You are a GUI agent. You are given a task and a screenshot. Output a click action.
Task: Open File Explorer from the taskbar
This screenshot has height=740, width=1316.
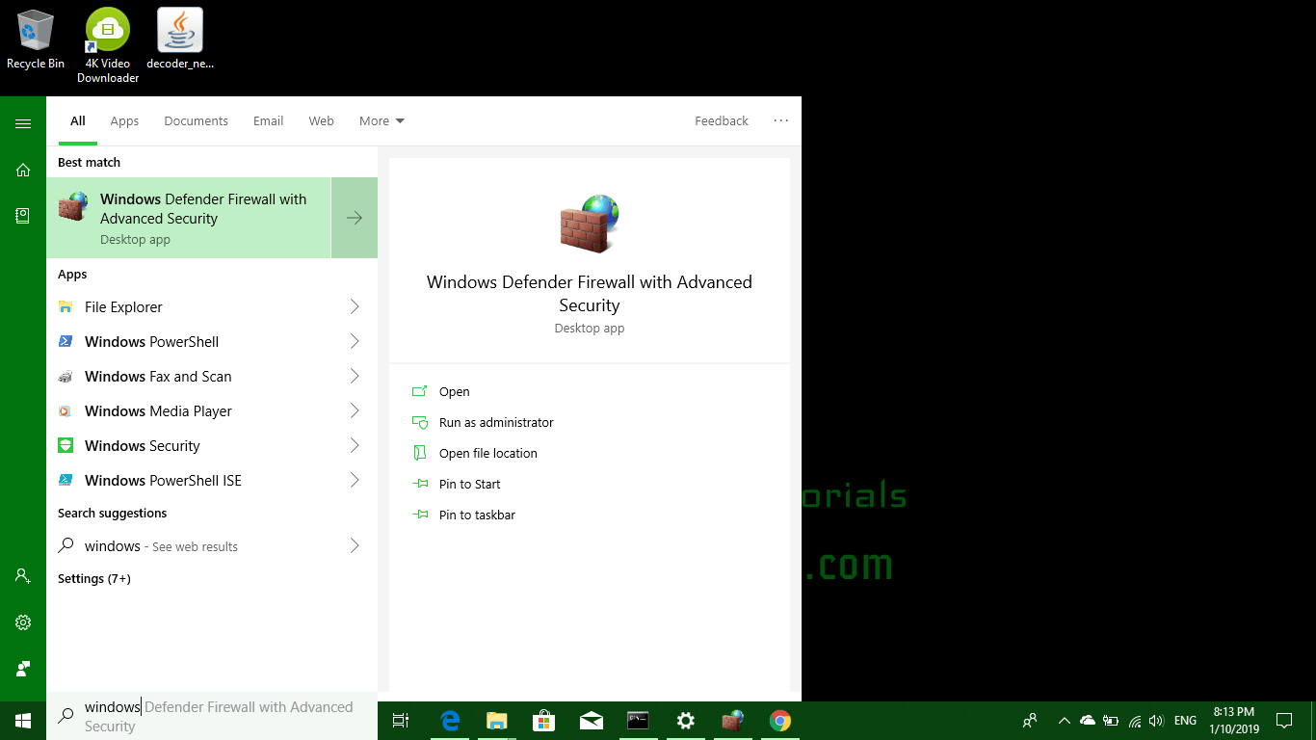click(x=496, y=721)
